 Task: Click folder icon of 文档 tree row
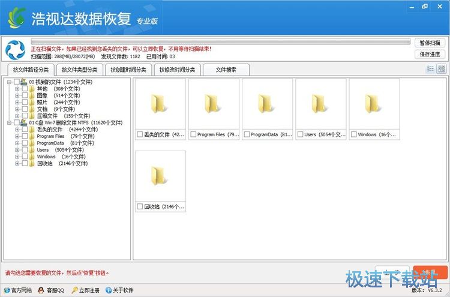[x=32, y=109]
